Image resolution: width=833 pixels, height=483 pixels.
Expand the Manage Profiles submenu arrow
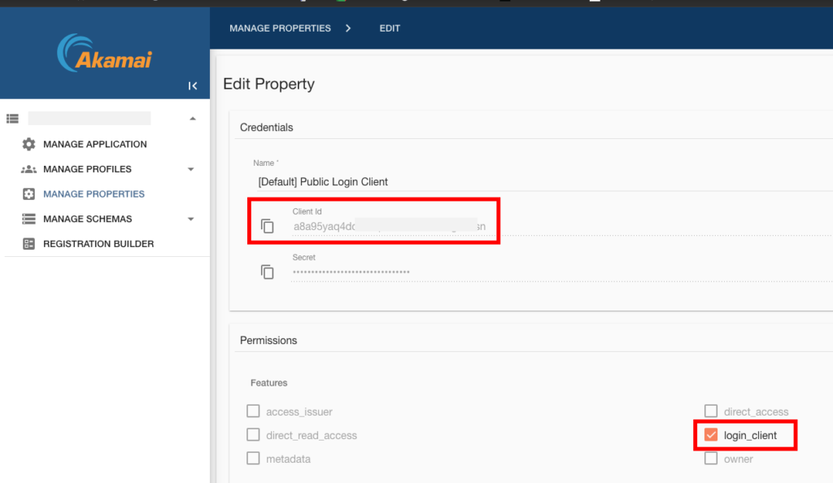pyautogui.click(x=191, y=169)
